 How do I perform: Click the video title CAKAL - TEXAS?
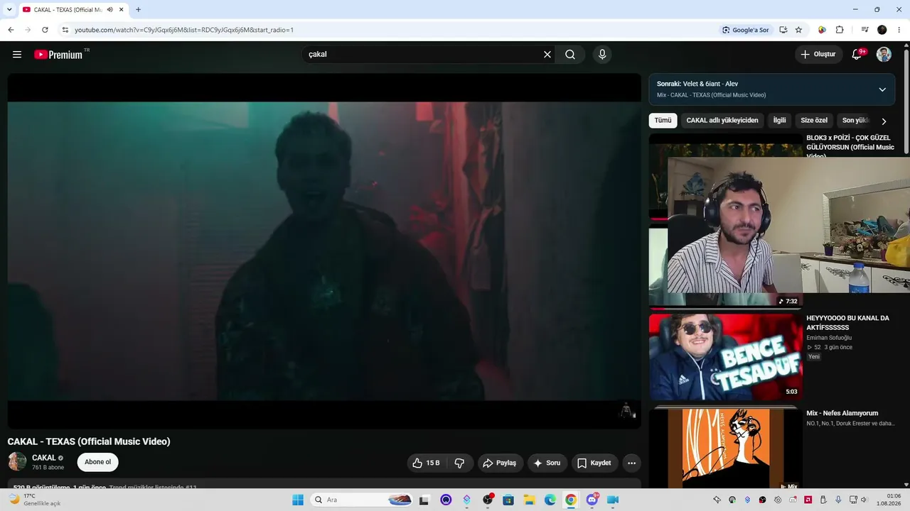coord(89,441)
